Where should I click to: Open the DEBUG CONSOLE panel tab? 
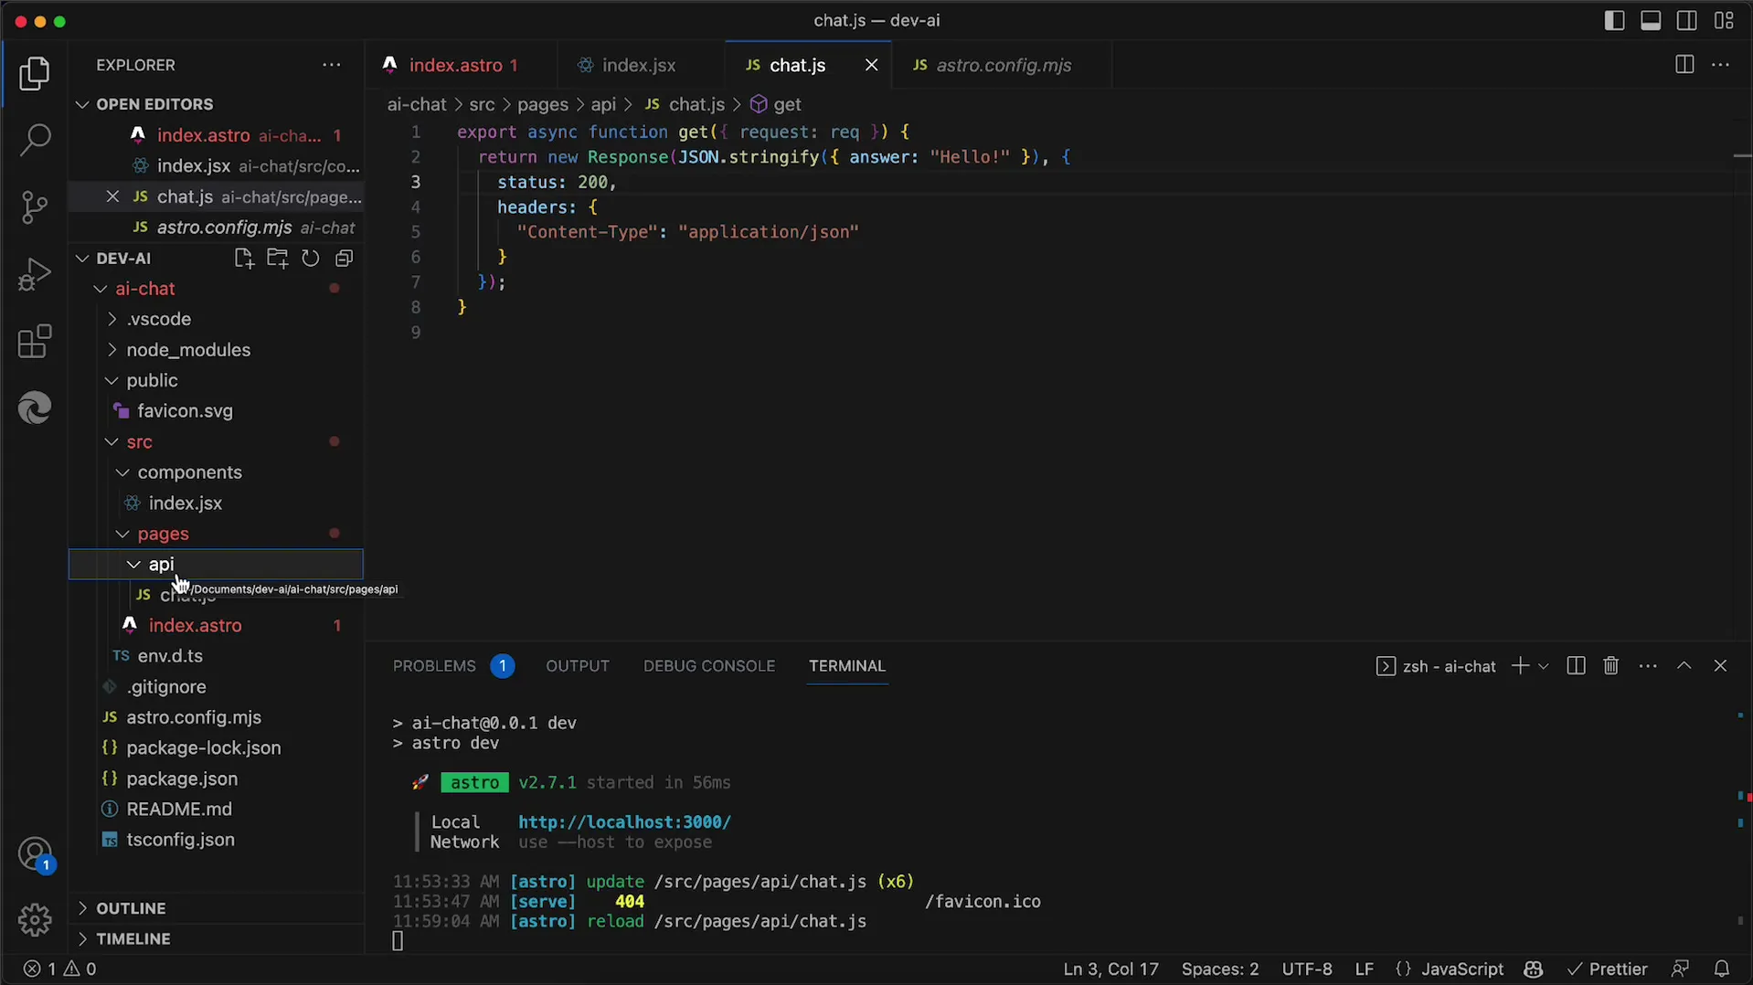click(709, 666)
